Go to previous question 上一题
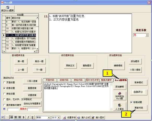 point(21,70)
